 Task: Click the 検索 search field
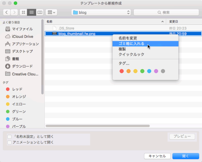click(x=166, y=12)
